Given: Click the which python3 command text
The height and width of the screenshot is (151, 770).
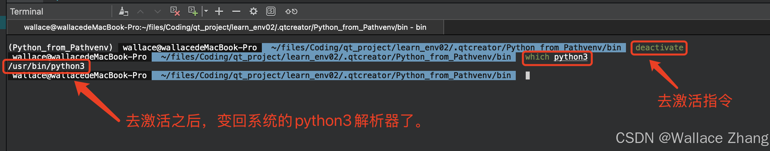Looking at the screenshot, I should click(x=556, y=57).
